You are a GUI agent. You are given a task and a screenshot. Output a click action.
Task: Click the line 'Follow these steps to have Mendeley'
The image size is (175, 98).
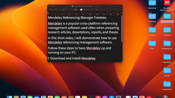click(x=80, y=48)
